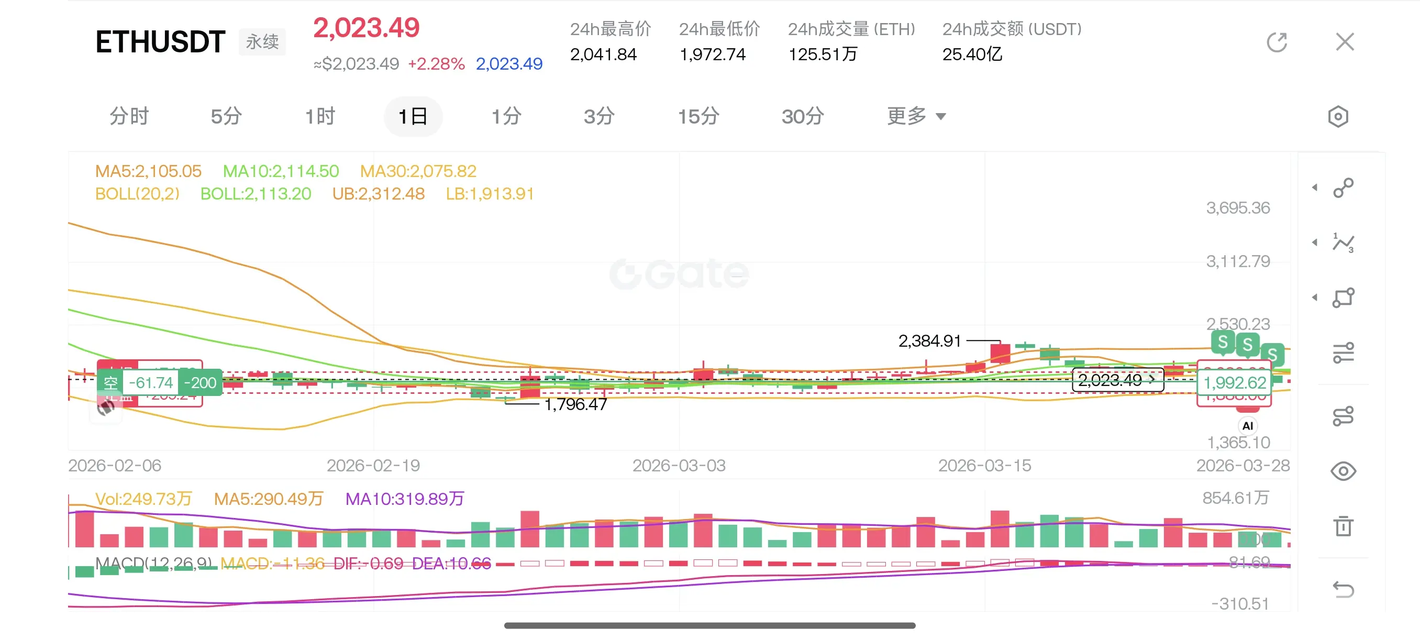Click the share/refresh arrow icon
The image size is (1420, 639).
(1277, 42)
